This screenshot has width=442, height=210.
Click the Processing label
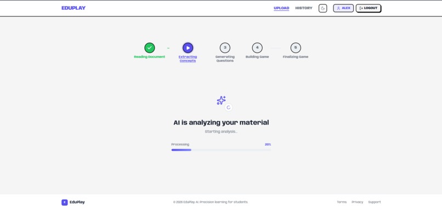coord(180,144)
